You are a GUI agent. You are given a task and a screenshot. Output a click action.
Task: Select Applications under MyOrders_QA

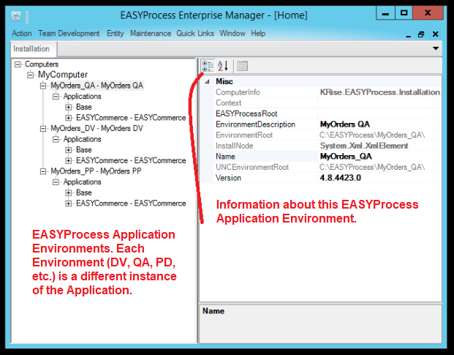coord(82,96)
